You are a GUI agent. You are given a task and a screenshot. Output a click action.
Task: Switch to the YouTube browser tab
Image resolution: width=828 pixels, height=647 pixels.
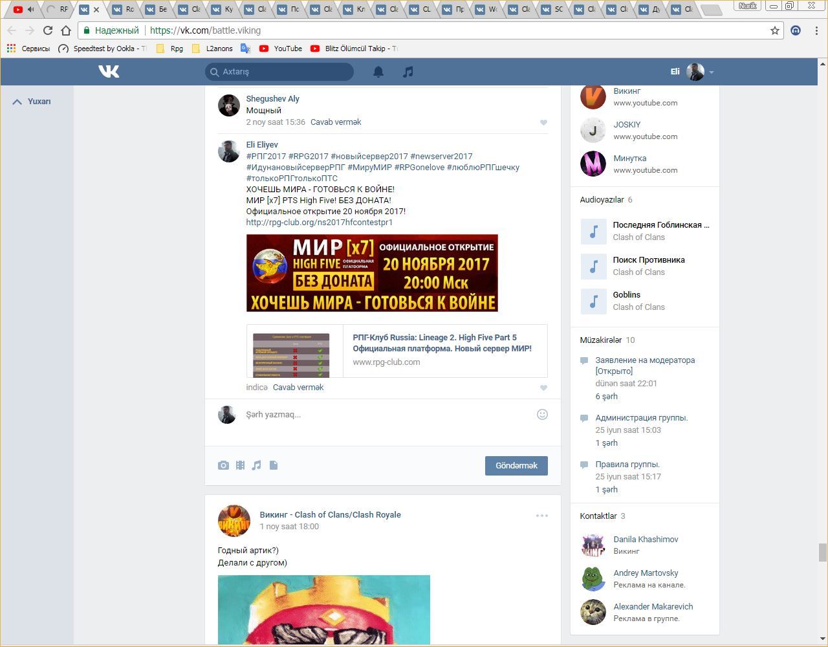pyautogui.click(x=24, y=10)
